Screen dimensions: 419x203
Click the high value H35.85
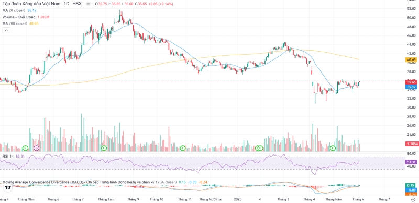pyautogui.click(x=114, y=4)
